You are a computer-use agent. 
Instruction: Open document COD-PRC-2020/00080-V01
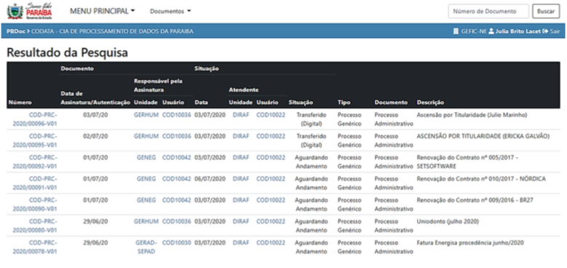pos(35,226)
